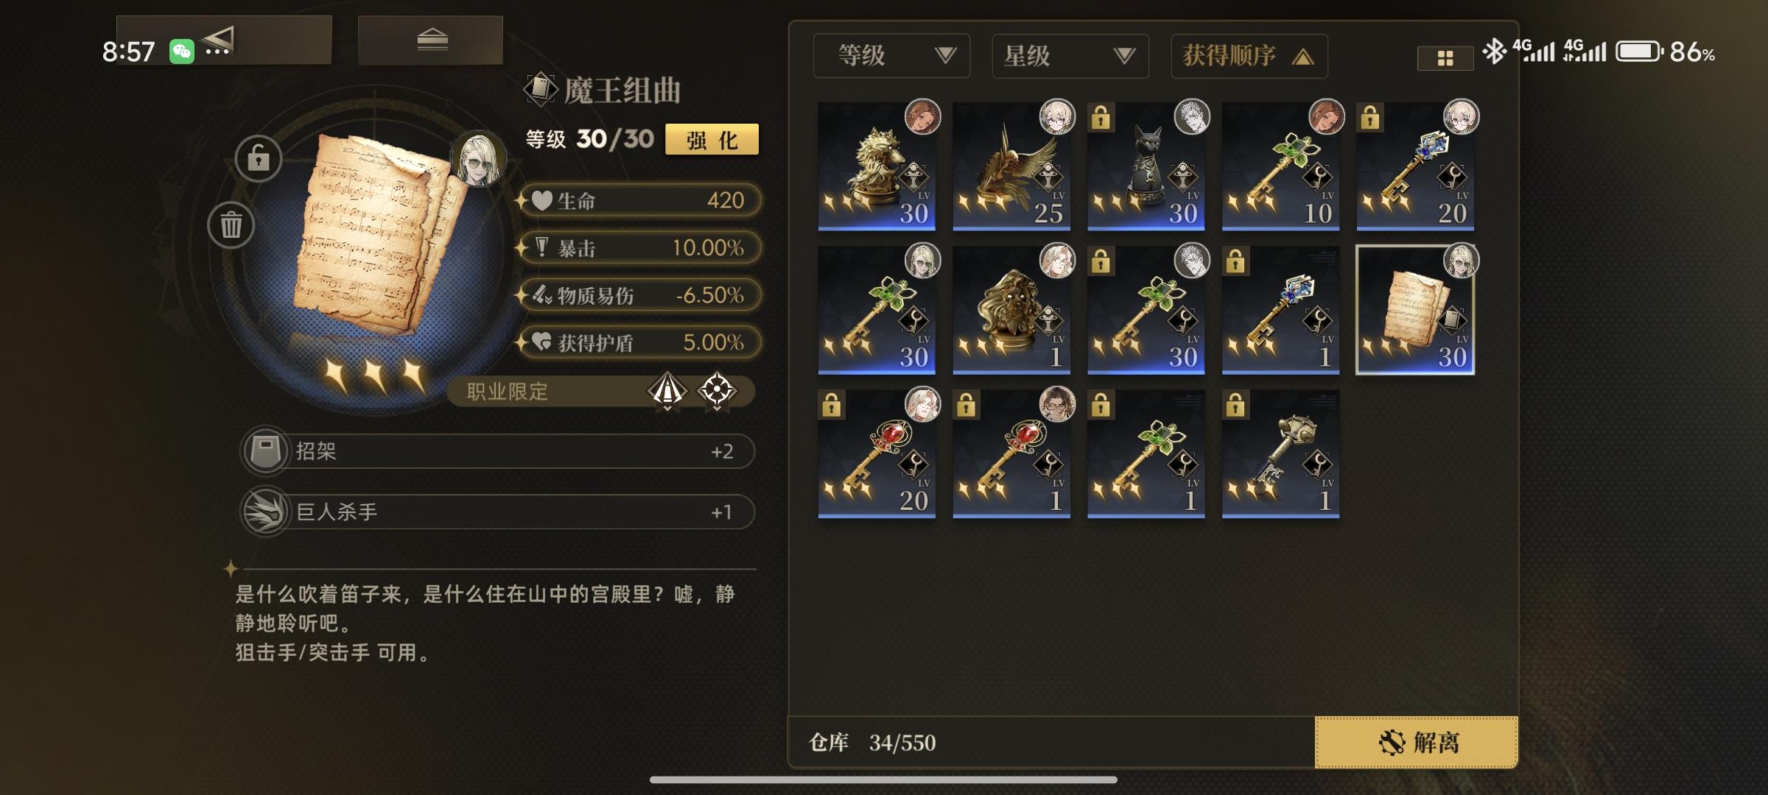Select the golden wolf statue item level 30
This screenshot has width=1768, height=795.
tap(877, 166)
